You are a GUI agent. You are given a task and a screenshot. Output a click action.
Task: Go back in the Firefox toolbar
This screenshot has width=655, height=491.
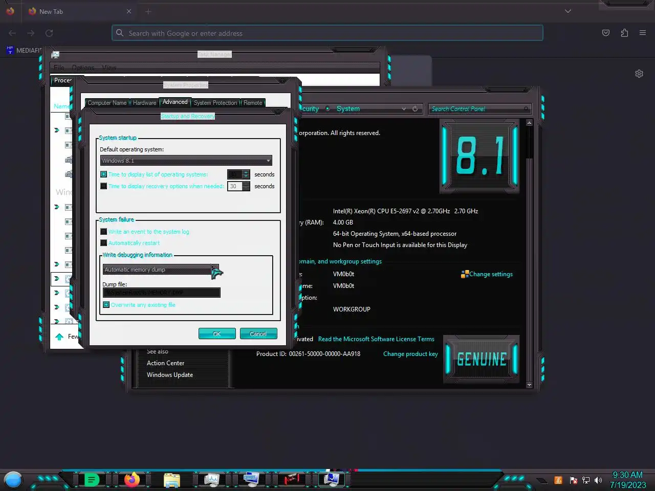coord(12,33)
